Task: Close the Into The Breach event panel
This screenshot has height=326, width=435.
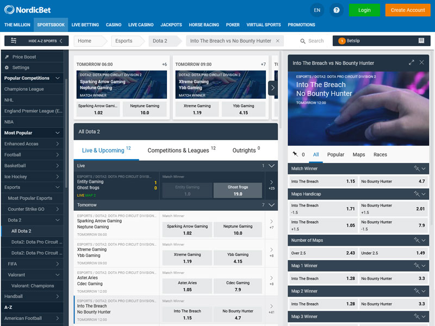Action: [421, 62]
